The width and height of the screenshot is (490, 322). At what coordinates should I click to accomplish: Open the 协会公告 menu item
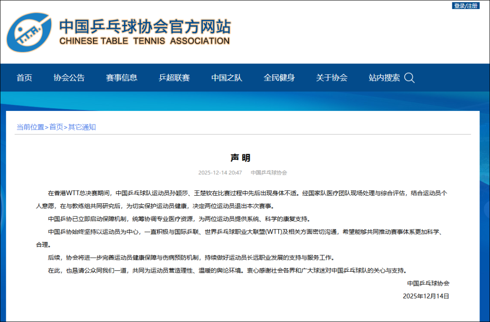pyautogui.click(x=69, y=78)
